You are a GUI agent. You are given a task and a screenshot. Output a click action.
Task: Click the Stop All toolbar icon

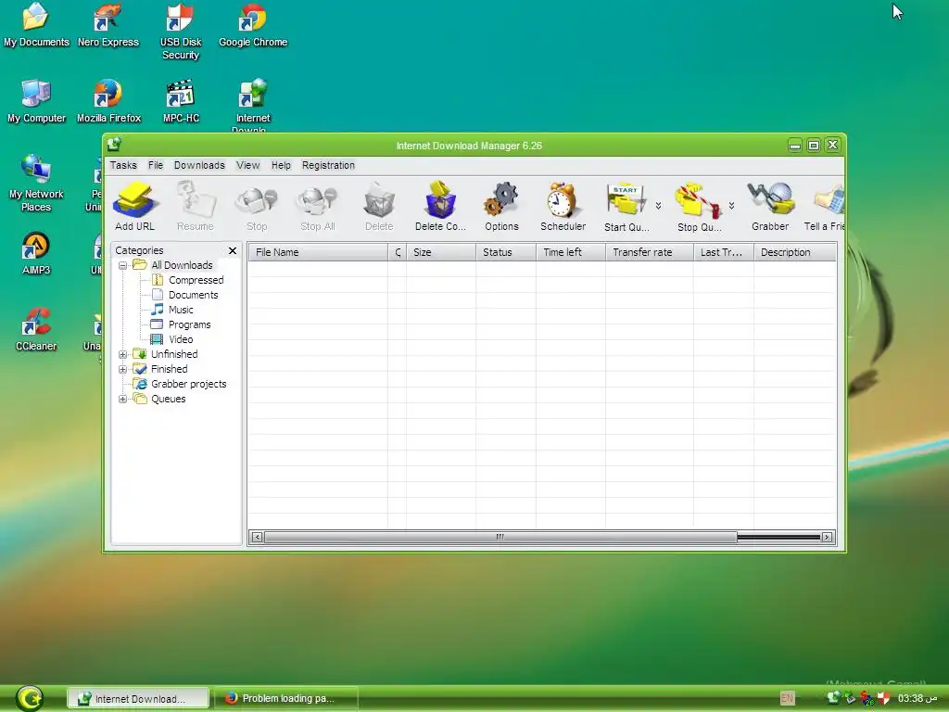pyautogui.click(x=317, y=206)
